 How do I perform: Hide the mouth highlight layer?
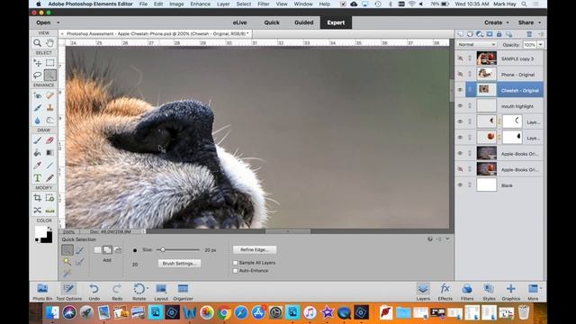click(x=460, y=106)
